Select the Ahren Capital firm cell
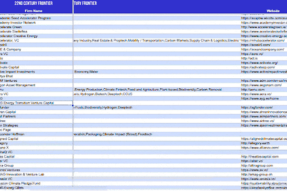 coord(36,112)
